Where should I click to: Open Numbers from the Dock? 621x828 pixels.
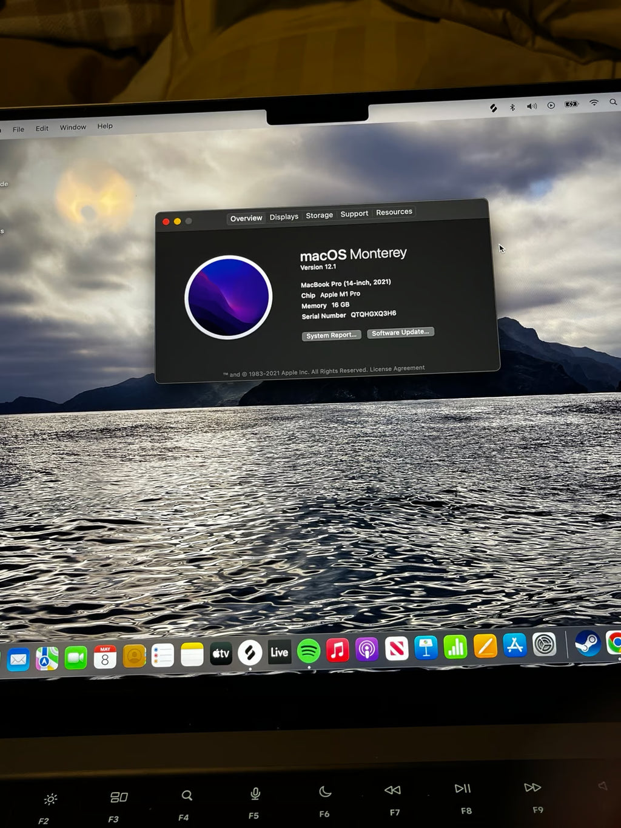tap(456, 647)
